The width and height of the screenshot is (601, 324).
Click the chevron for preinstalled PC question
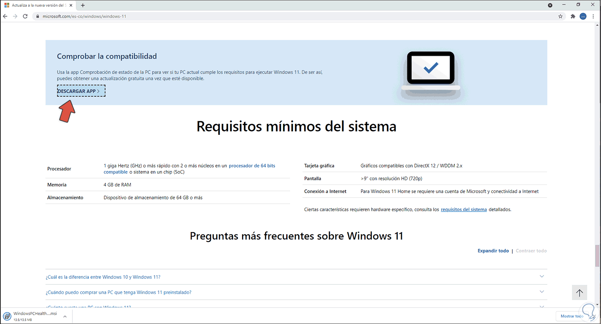pos(542,292)
